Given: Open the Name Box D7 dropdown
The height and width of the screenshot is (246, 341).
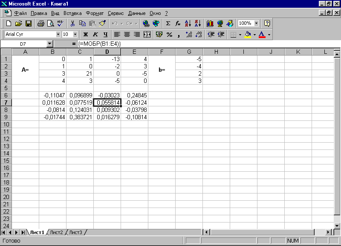Looking at the screenshot, I should pyautogui.click(x=50, y=44).
